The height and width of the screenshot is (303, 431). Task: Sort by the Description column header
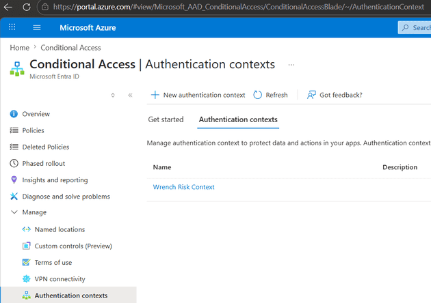coord(400,167)
